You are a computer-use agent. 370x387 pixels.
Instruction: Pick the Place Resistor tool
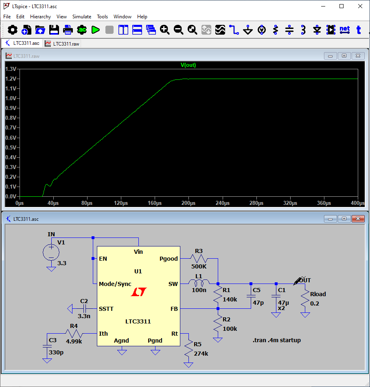[276, 30]
